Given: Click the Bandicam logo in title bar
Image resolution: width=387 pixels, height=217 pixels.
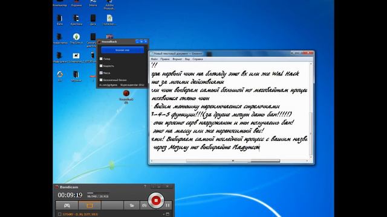Looking at the screenshot, I should point(57,187).
